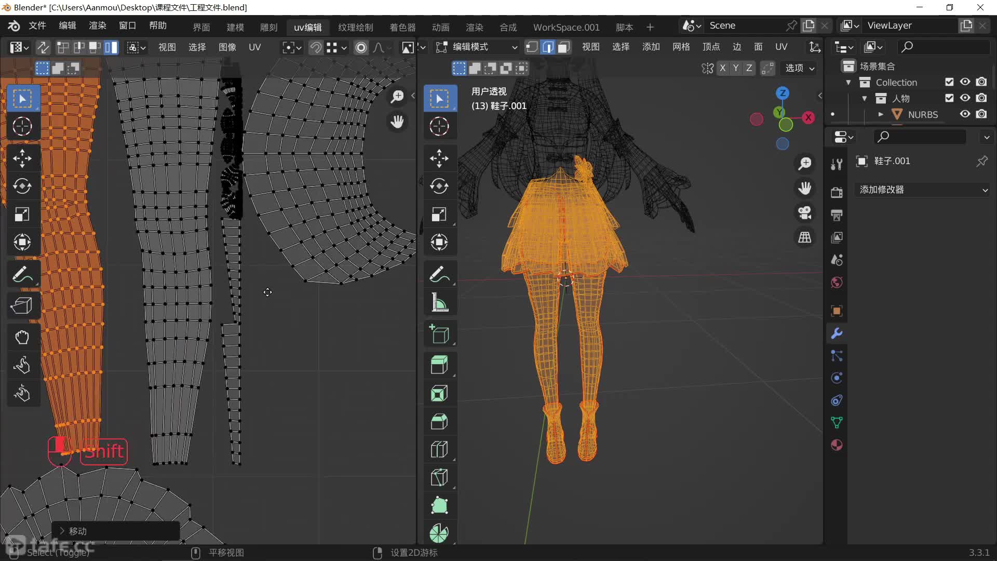Select the Transform tool in 3D viewport
This screenshot has height=561, width=997.
(x=439, y=242)
